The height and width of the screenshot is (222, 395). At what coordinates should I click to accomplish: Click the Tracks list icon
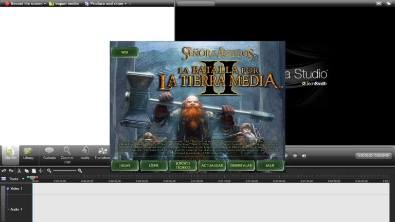tap(4, 179)
